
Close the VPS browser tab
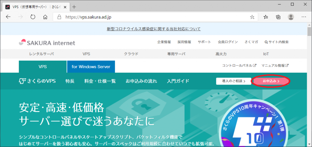pos(65,7)
